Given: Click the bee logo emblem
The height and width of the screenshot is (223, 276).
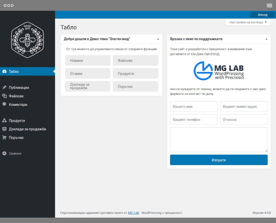Looking at the screenshot, I should 27,40.
